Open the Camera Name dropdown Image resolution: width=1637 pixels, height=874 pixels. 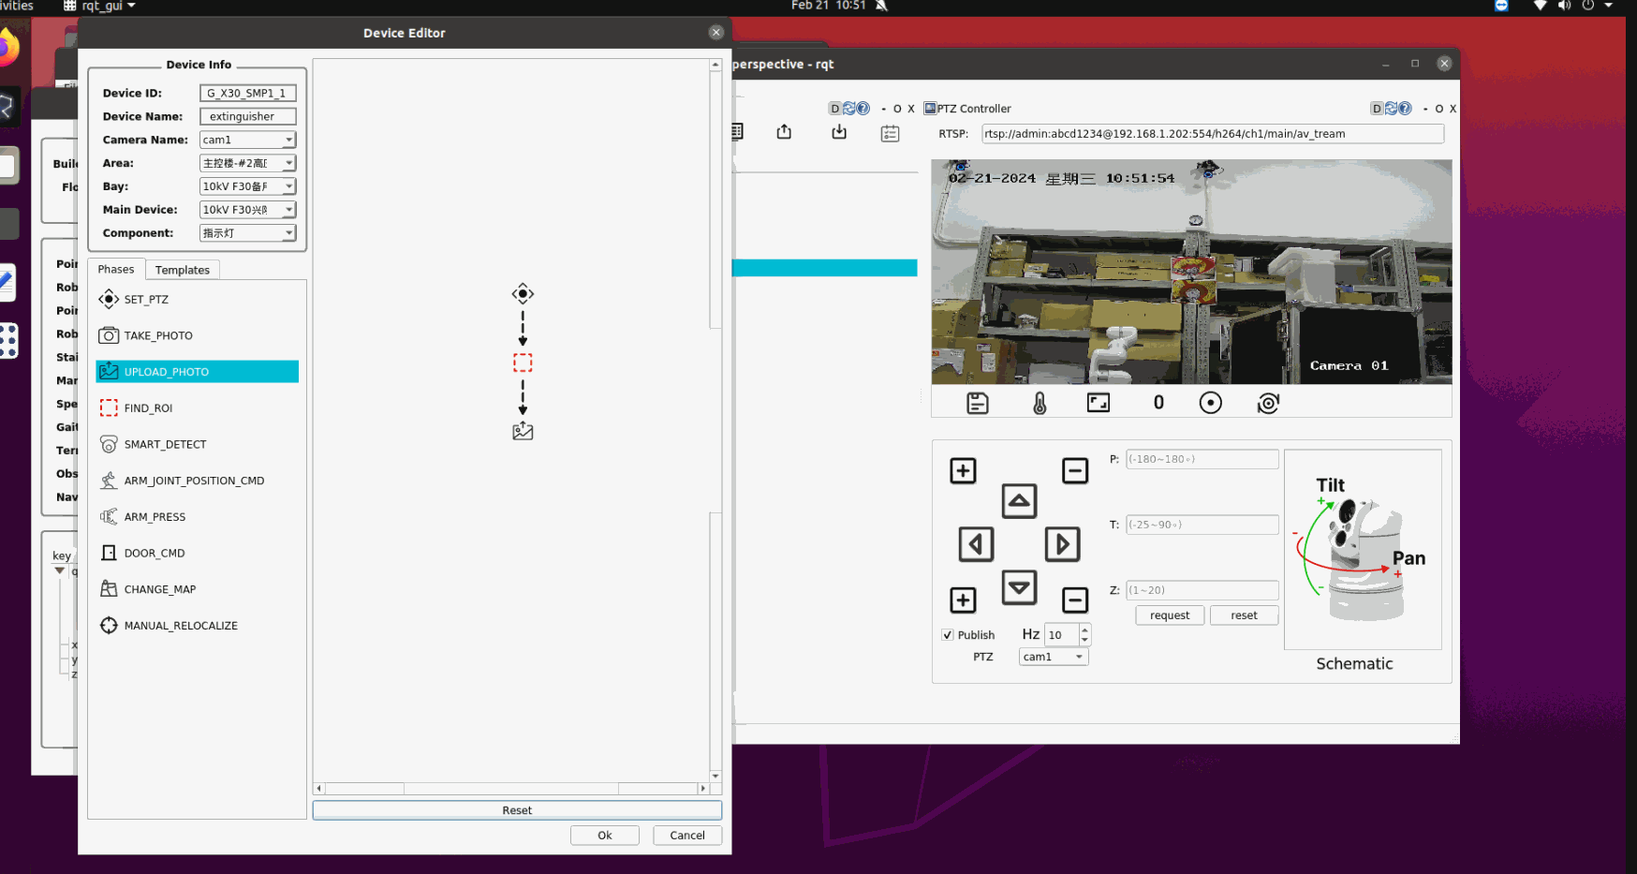tap(247, 140)
